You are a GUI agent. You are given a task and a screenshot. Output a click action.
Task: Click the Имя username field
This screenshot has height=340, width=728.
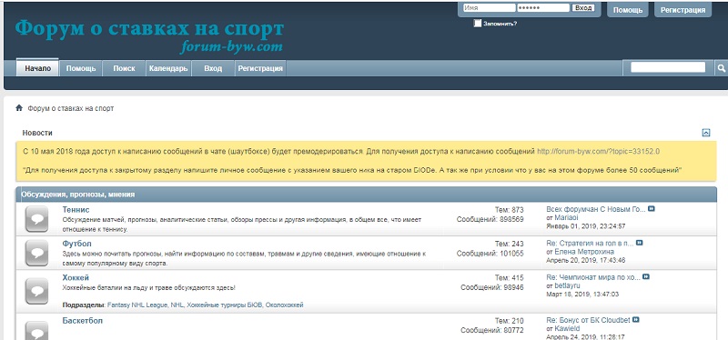coord(490,8)
